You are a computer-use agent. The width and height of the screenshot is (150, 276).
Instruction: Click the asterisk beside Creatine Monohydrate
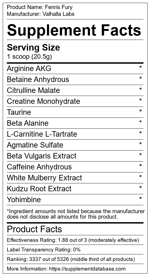tap(140, 100)
